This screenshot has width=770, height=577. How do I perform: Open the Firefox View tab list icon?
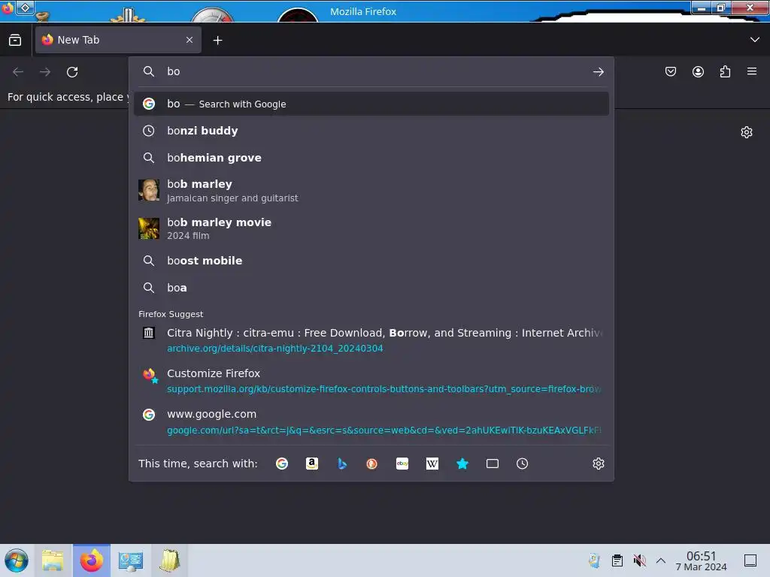pos(15,40)
